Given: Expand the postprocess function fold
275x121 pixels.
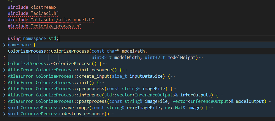Looking at the screenshot, I should 4,101.
